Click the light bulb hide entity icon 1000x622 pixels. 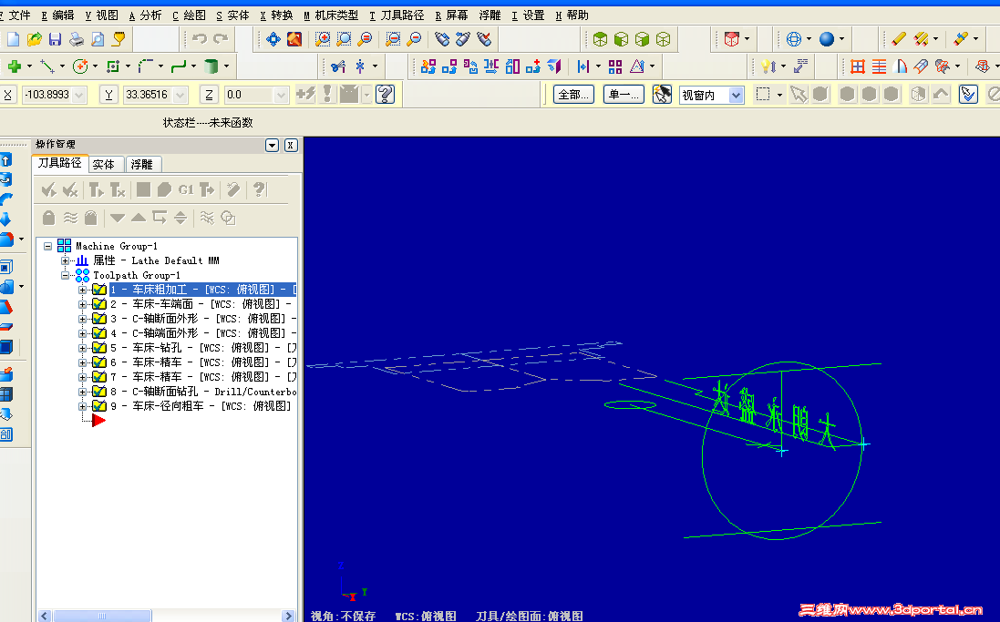pyautogui.click(x=769, y=66)
